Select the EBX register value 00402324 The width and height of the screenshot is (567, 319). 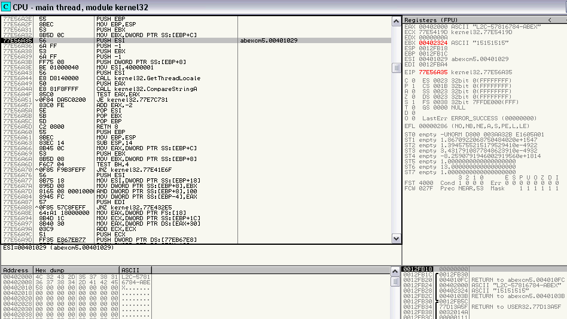point(429,43)
